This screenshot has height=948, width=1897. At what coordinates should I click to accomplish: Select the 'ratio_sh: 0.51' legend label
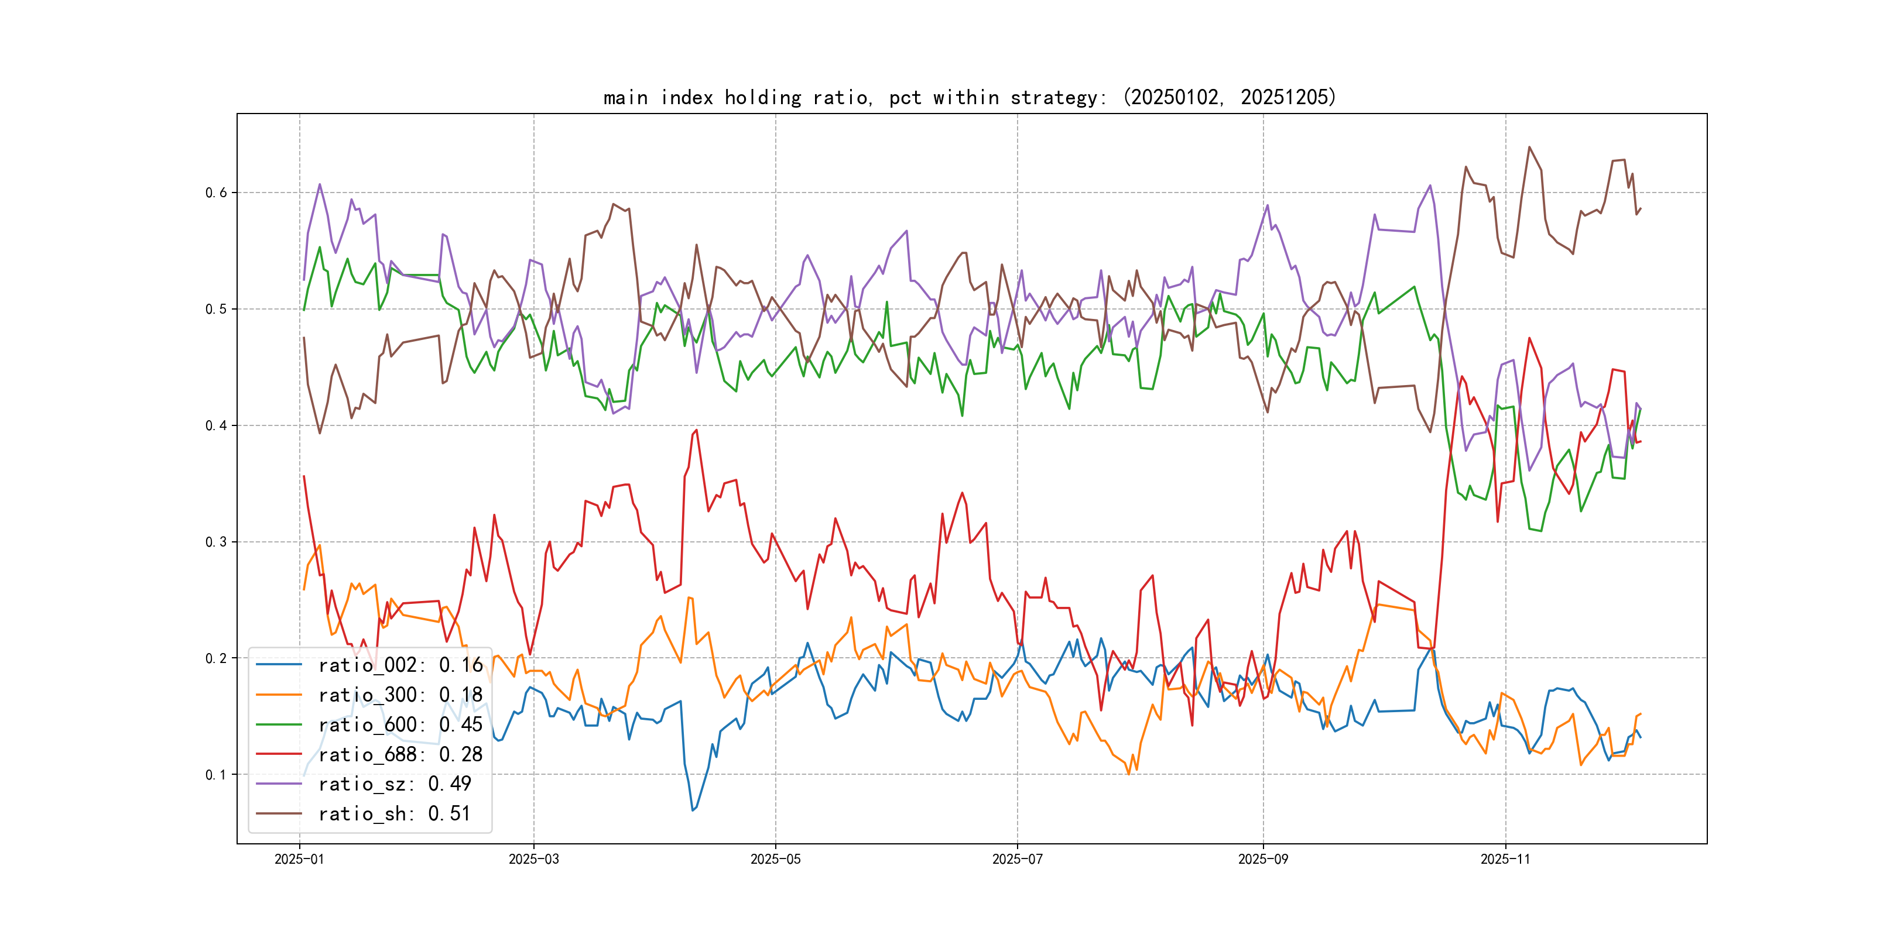(x=394, y=813)
